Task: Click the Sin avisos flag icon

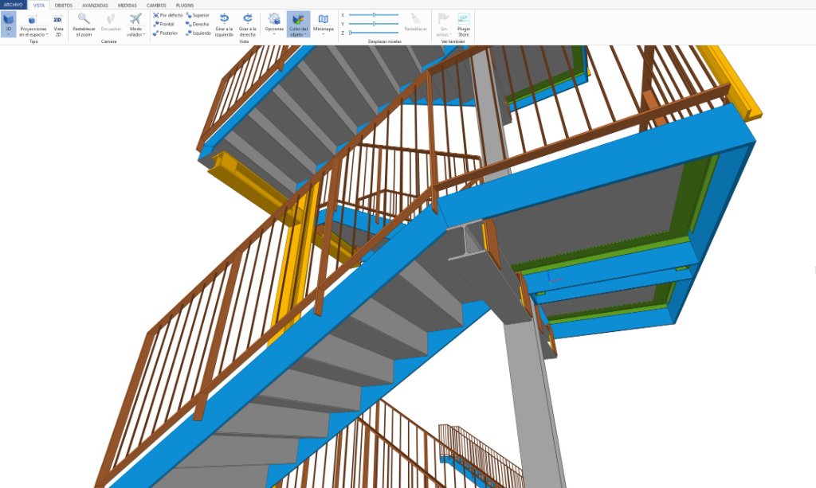Action: (443, 19)
